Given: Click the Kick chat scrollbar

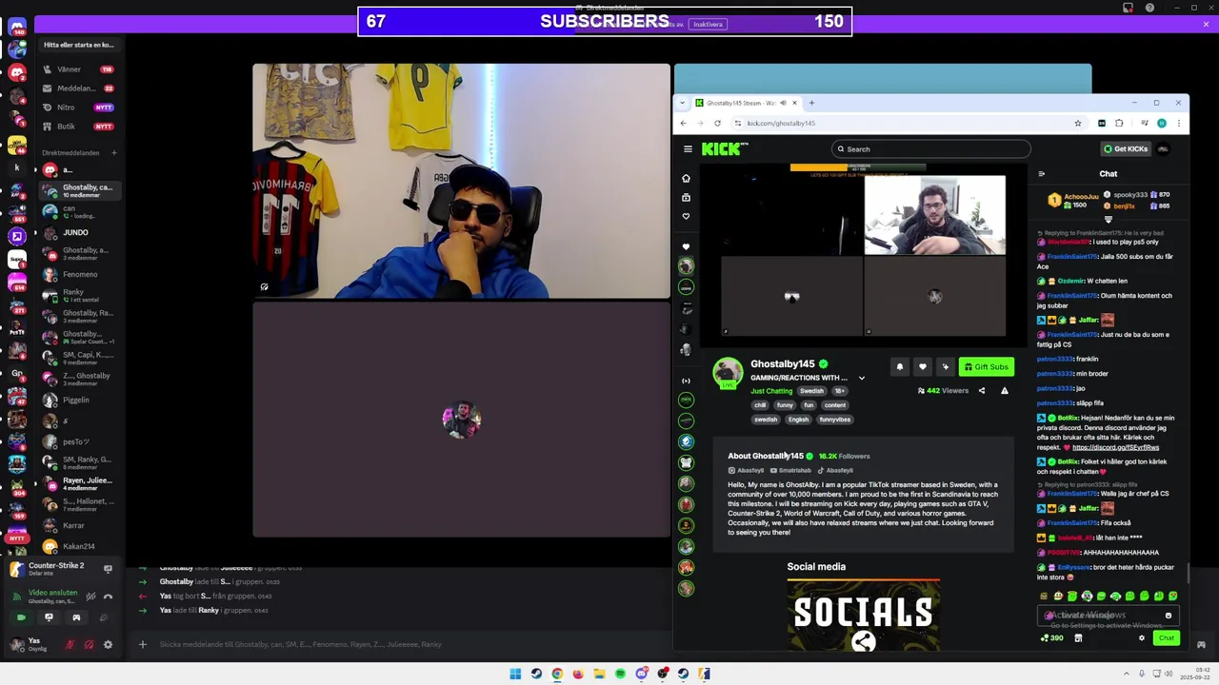Looking at the screenshot, I should (x=1188, y=574).
